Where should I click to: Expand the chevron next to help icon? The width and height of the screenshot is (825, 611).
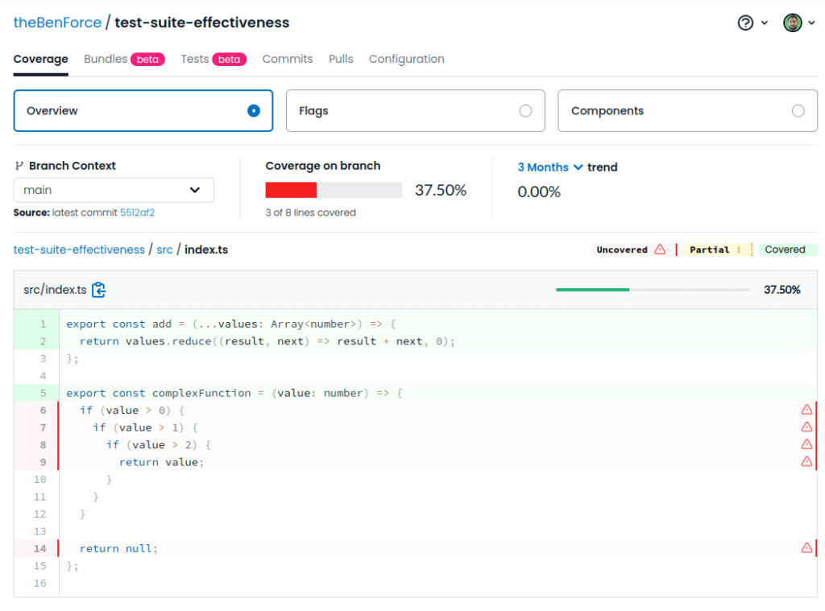(x=765, y=23)
